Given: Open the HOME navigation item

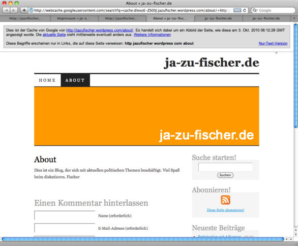Looking at the screenshot, I should click(47, 80).
